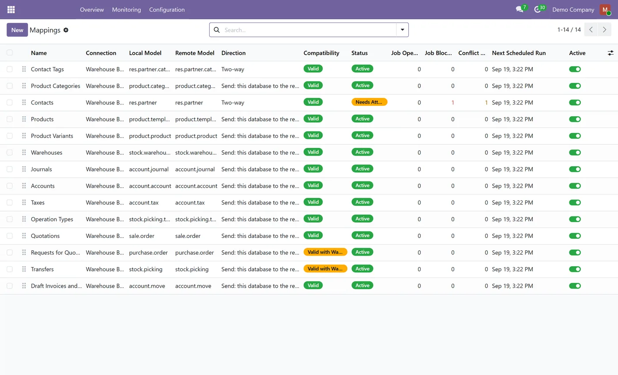The image size is (618, 375).
Task: Go to next page arrow
Action: pyautogui.click(x=605, y=30)
